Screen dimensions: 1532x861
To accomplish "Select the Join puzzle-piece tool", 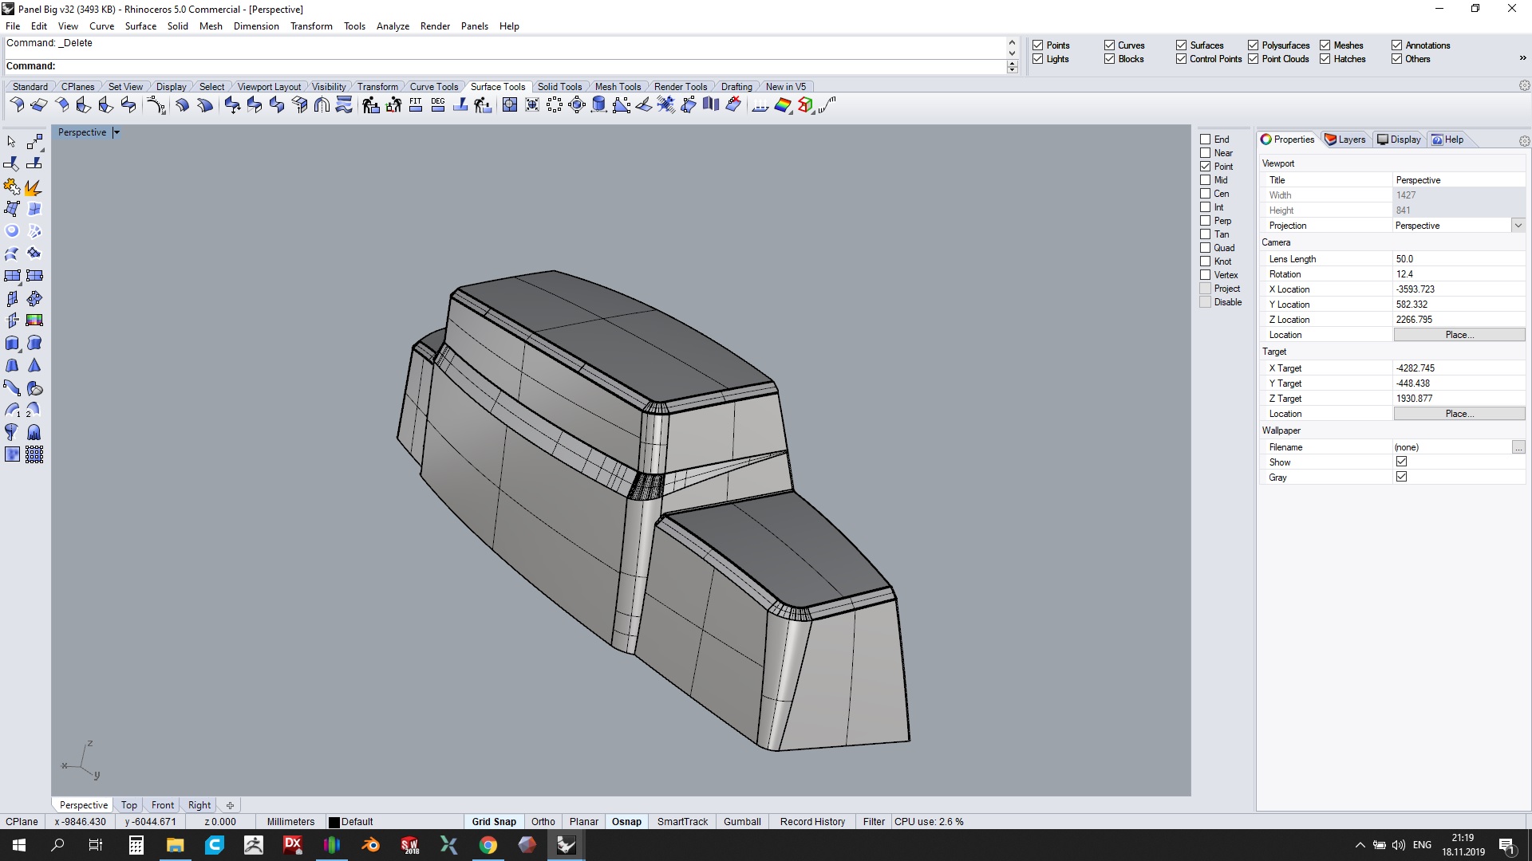I will (x=12, y=187).
